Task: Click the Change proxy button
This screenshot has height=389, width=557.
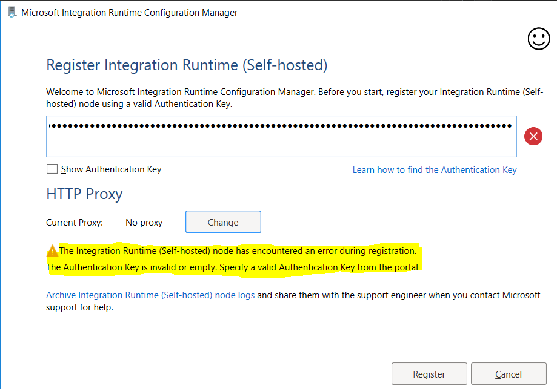Action: [x=223, y=222]
